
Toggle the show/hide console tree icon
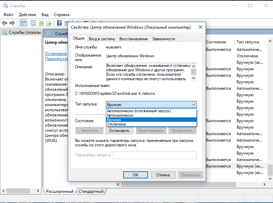point(23,23)
